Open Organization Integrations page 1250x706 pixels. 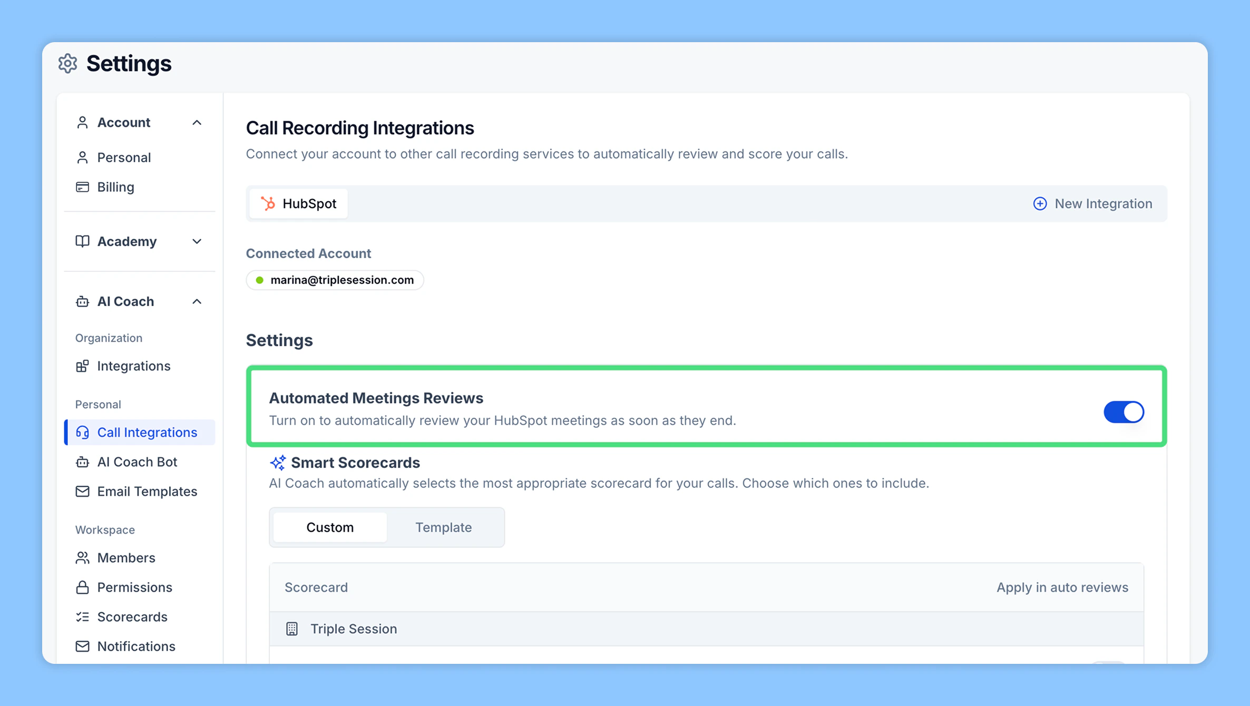tap(139, 366)
